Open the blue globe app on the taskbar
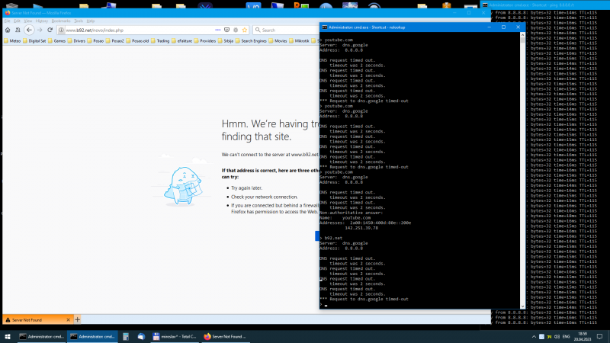 [x=141, y=336]
